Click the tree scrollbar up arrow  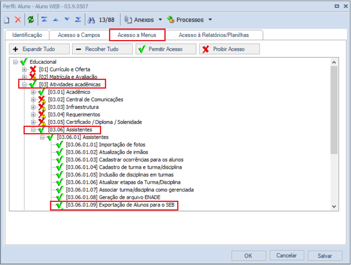click(334, 62)
